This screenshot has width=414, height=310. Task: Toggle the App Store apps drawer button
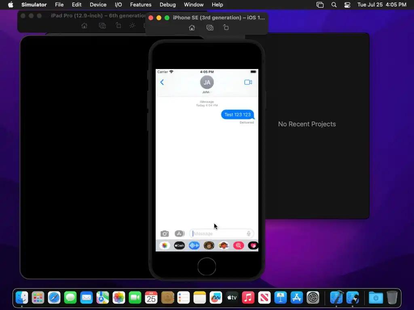click(x=179, y=234)
